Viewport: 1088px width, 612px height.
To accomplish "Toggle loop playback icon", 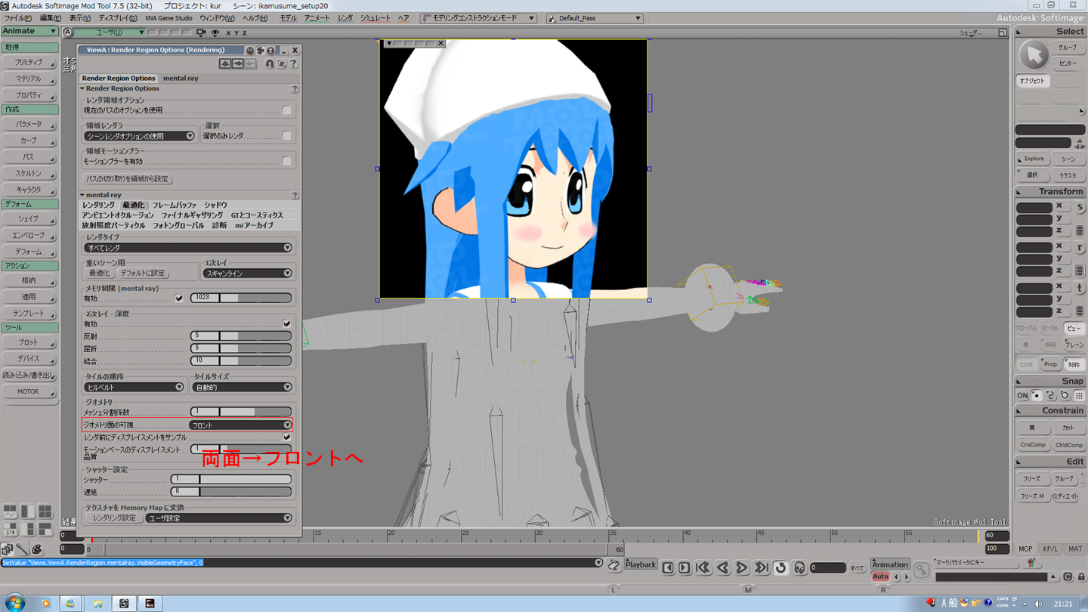I will tap(780, 567).
